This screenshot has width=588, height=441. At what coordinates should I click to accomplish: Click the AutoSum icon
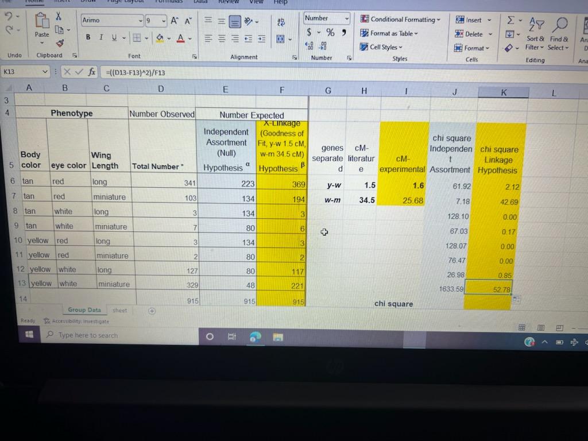pyautogui.click(x=510, y=19)
